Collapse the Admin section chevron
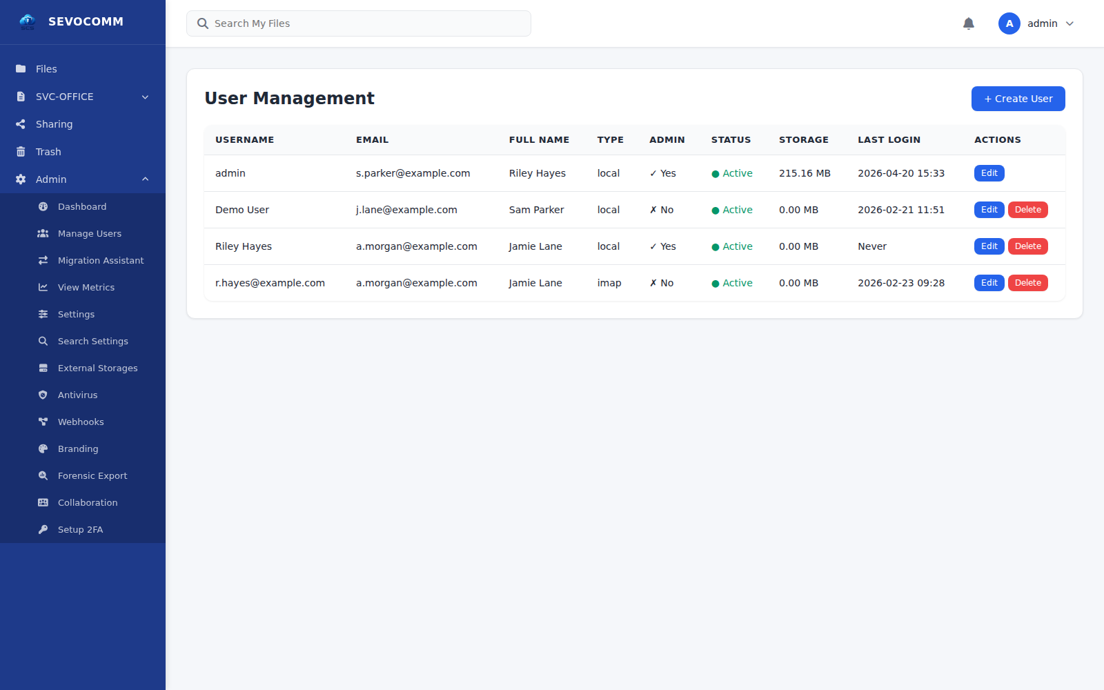This screenshot has width=1104, height=690. (145, 179)
